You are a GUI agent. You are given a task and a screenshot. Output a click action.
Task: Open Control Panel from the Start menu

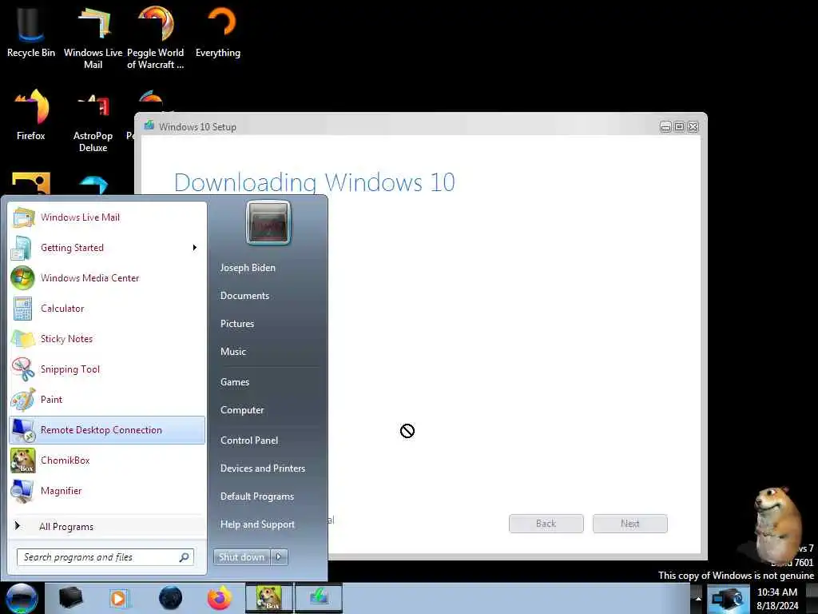(249, 441)
